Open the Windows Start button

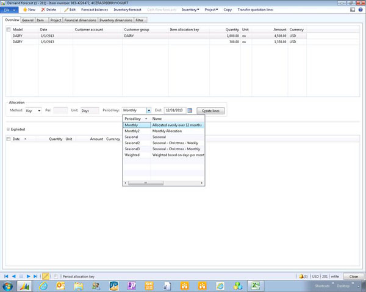point(8,286)
